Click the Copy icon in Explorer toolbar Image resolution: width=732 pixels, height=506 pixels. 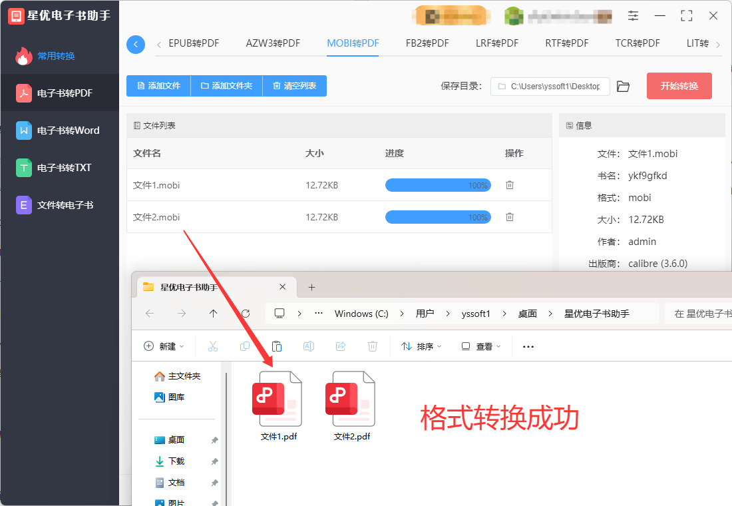coord(245,346)
